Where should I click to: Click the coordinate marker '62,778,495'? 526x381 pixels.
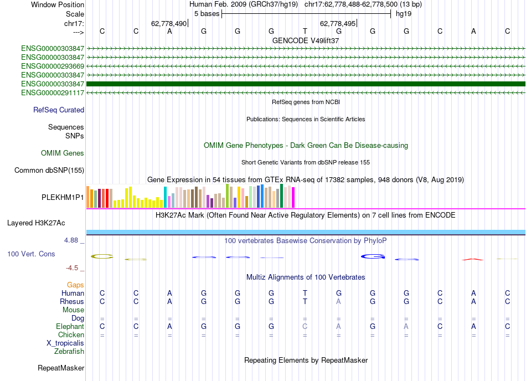338,23
